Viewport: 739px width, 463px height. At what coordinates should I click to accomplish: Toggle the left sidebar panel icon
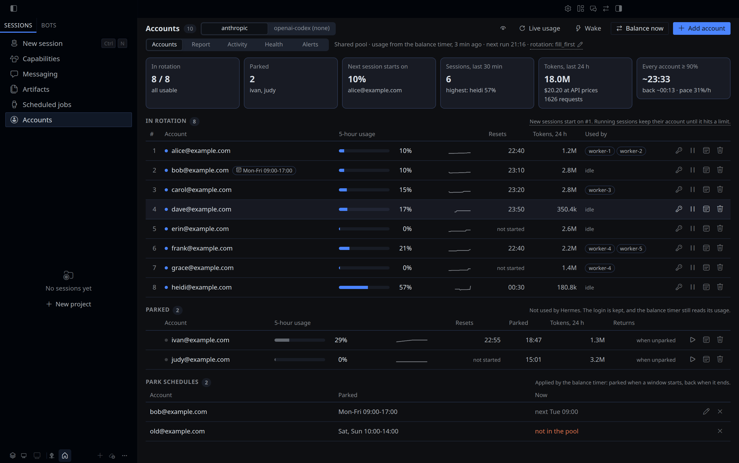tap(13, 9)
